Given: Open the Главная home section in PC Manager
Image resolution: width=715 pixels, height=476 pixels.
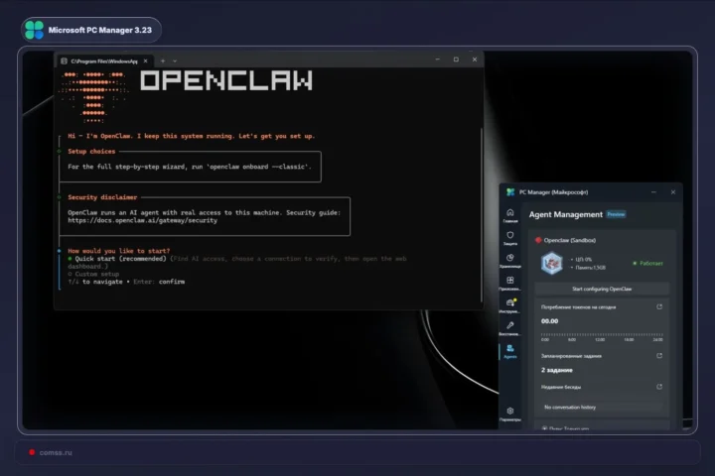Looking at the screenshot, I should 510,215.
